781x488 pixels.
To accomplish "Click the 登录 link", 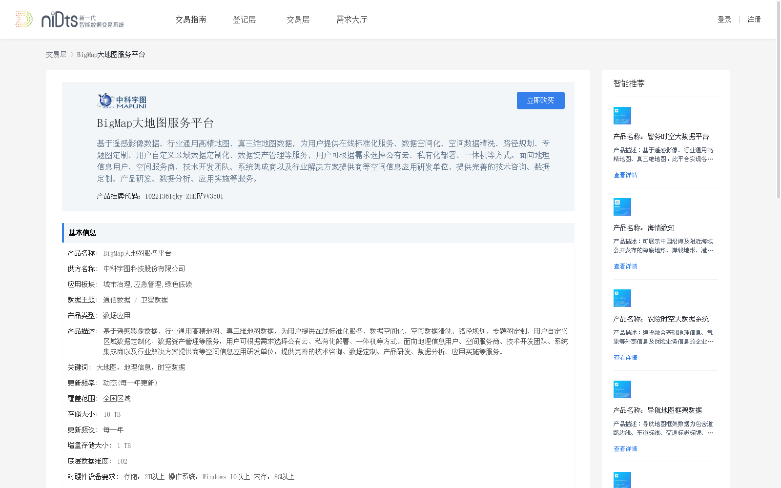I will point(724,20).
